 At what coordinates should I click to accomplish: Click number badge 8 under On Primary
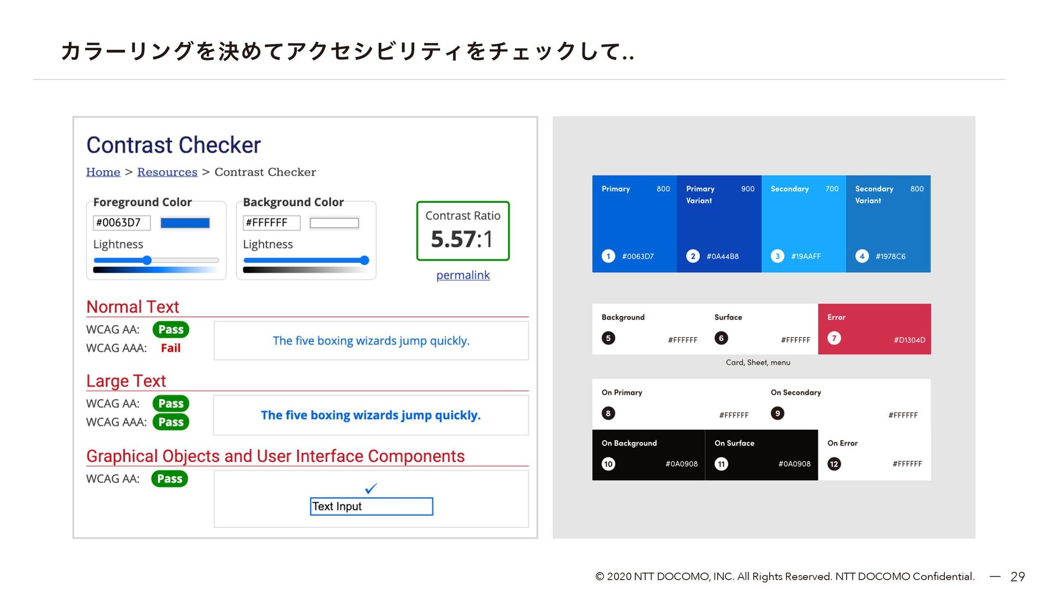(608, 413)
